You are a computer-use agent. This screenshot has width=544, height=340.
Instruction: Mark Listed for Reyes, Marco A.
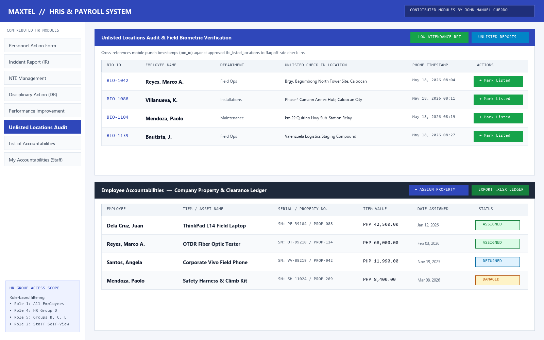pyautogui.click(x=498, y=81)
